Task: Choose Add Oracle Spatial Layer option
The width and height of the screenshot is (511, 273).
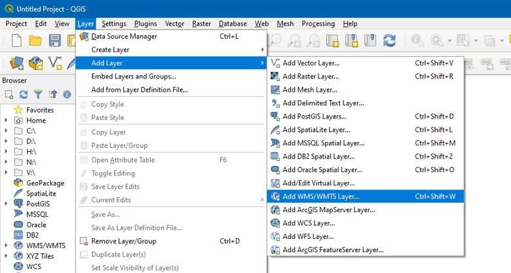Action: 366,170
